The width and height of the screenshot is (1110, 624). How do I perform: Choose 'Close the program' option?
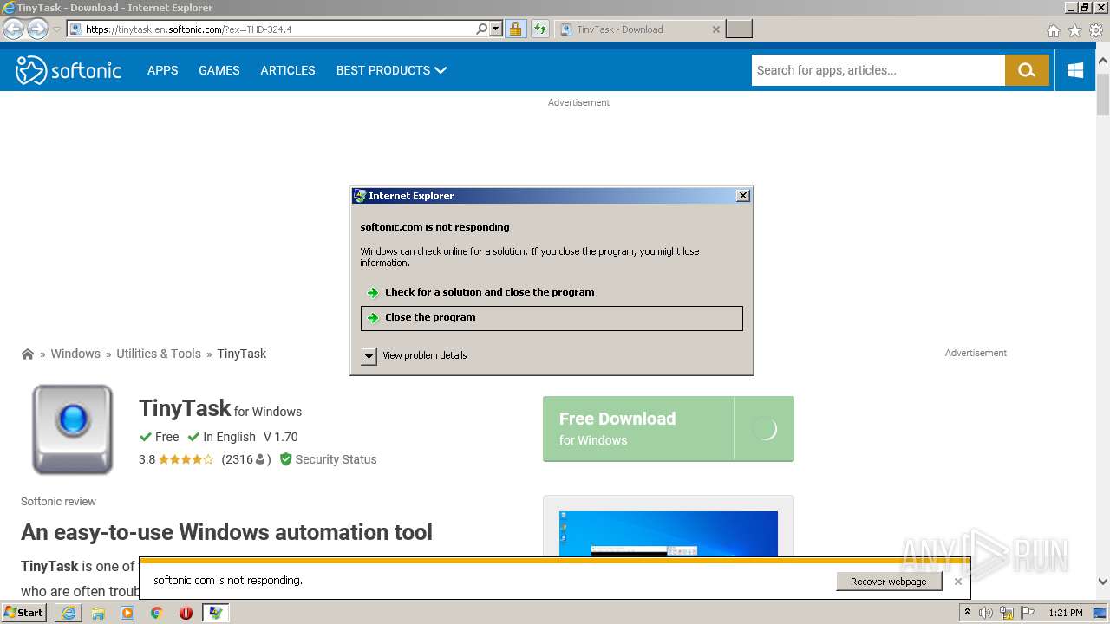click(x=552, y=318)
